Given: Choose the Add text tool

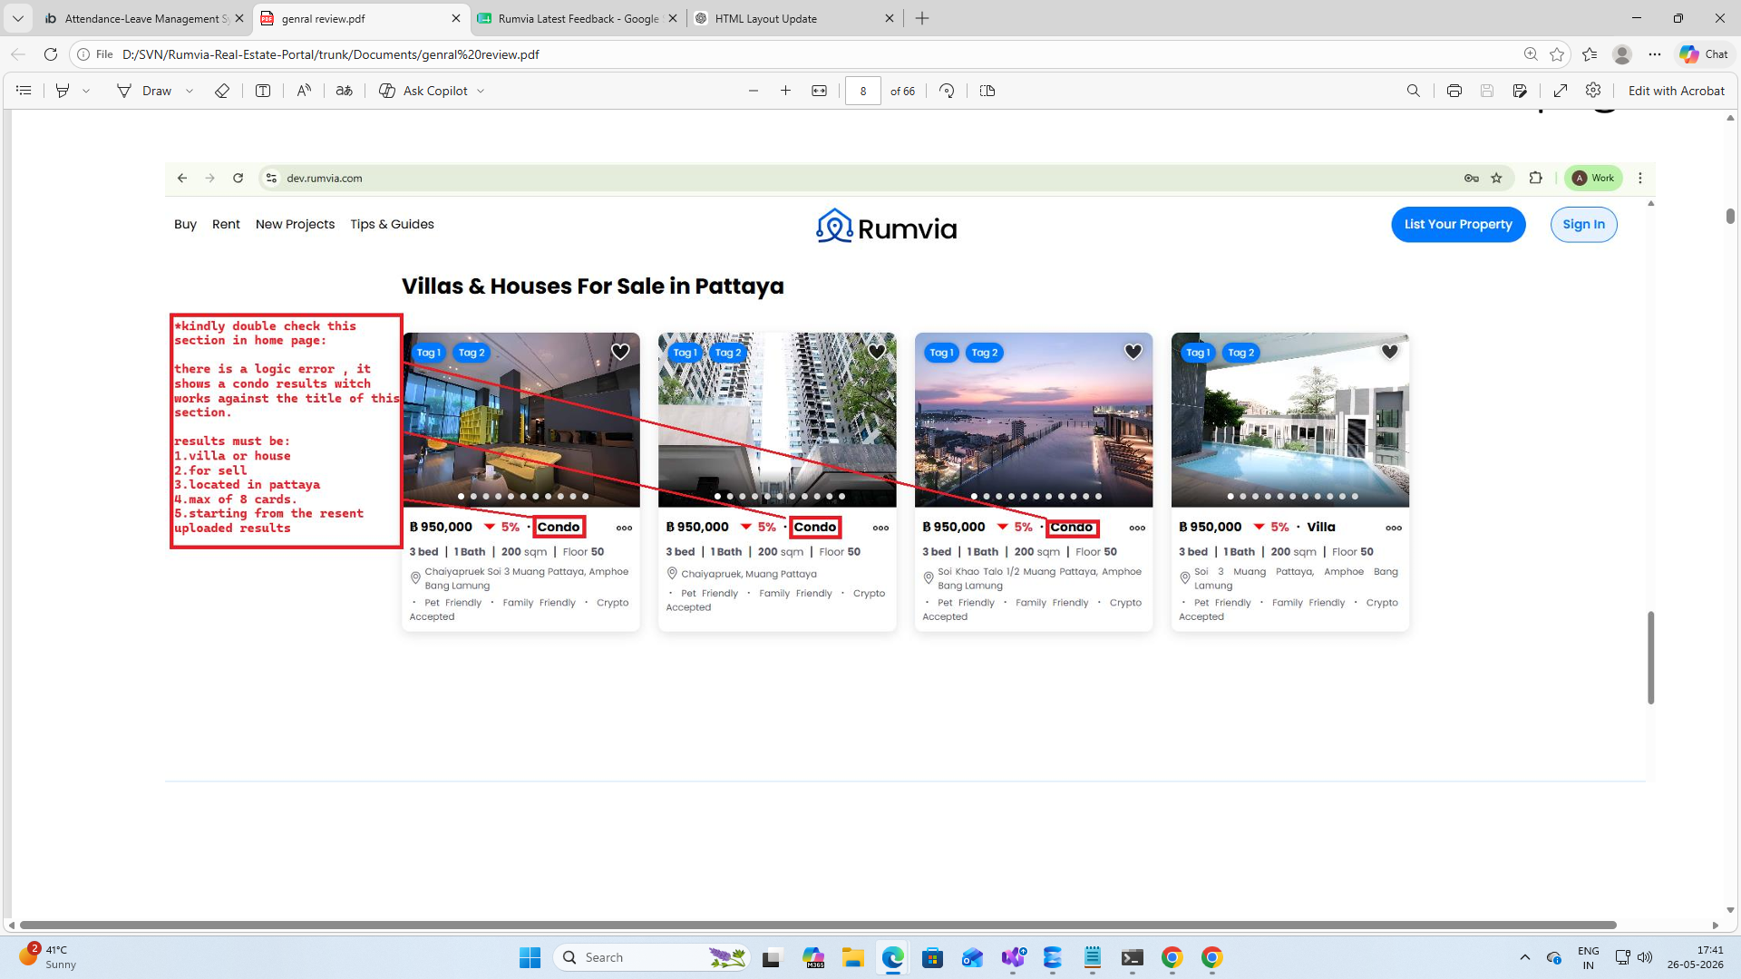Looking at the screenshot, I should point(263,91).
